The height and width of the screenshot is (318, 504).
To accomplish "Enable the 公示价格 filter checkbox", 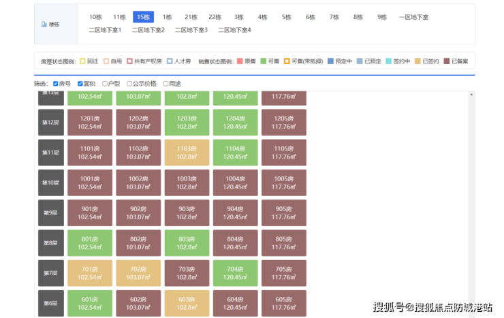I will [129, 84].
